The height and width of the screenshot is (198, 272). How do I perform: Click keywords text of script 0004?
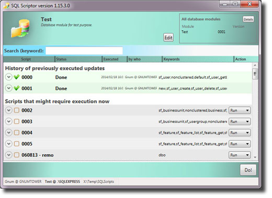192,133
